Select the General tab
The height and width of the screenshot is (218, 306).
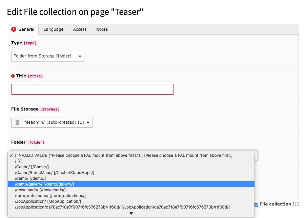(x=26, y=29)
